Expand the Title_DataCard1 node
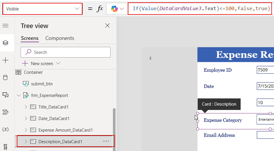 26,107
